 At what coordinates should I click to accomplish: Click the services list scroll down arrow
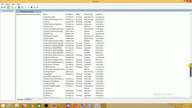click(191, 97)
